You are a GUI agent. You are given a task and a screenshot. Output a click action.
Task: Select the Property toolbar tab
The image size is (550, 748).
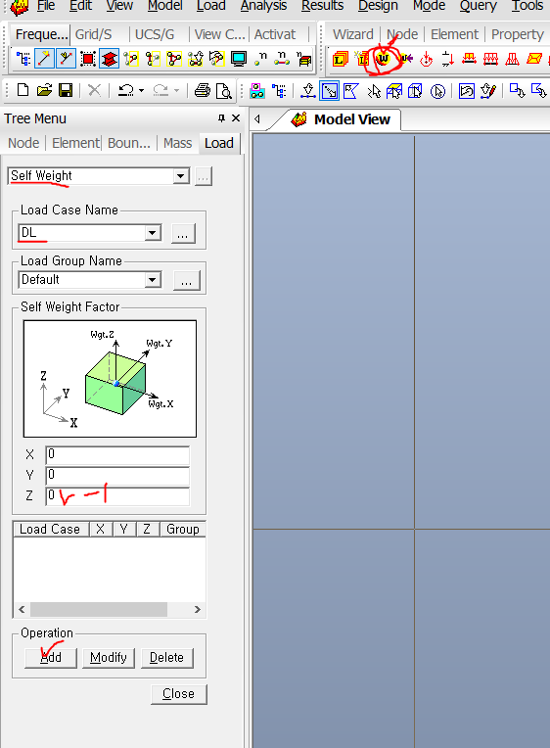click(518, 34)
